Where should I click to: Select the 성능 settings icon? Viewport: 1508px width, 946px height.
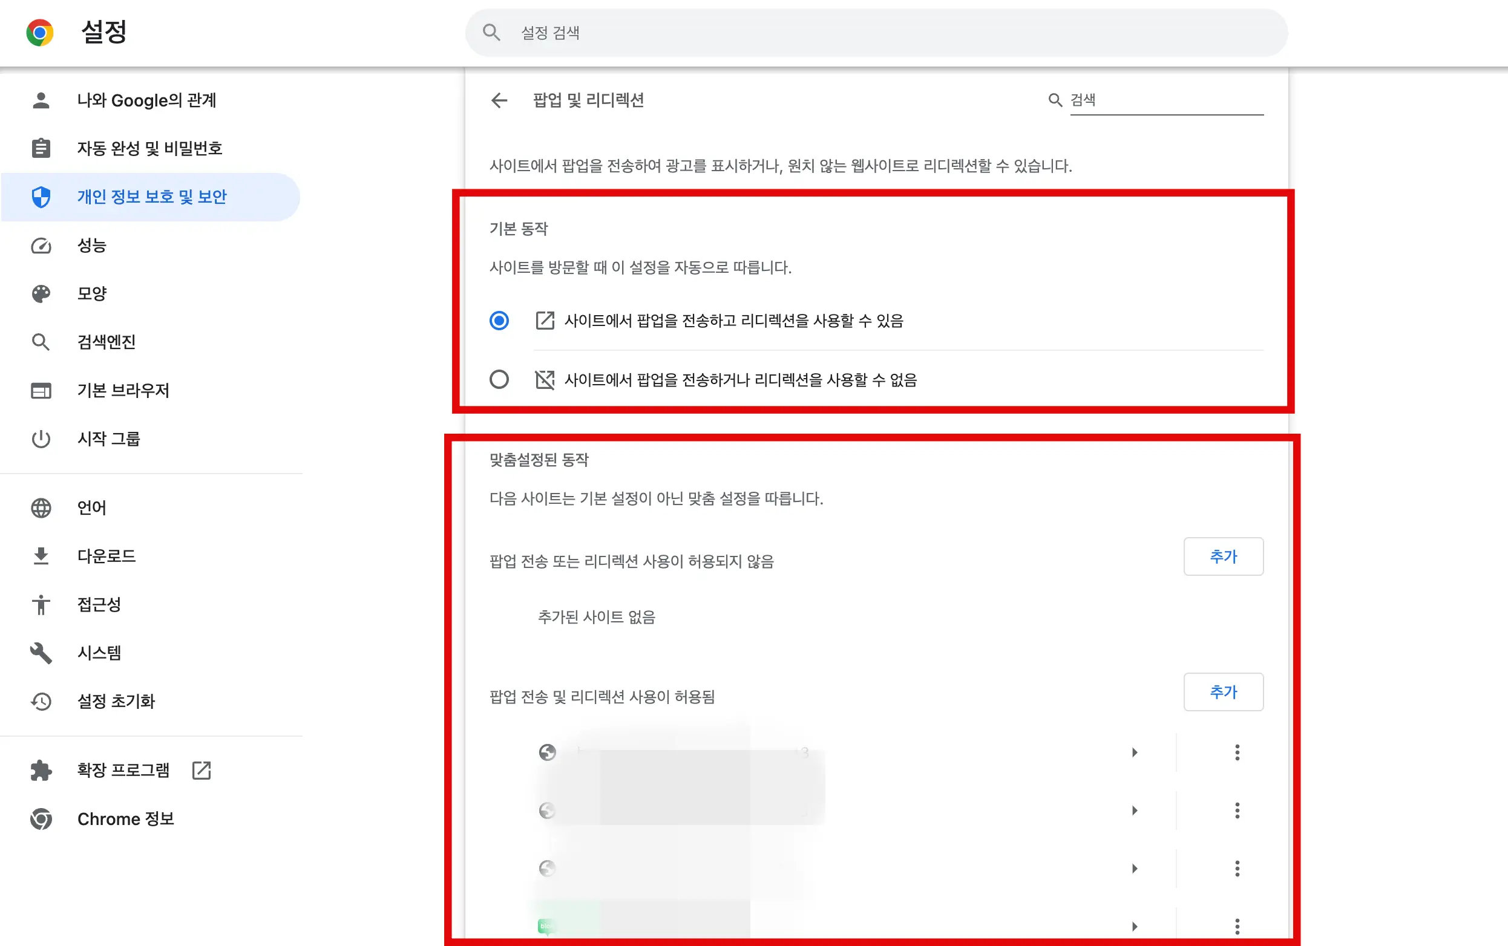(41, 245)
